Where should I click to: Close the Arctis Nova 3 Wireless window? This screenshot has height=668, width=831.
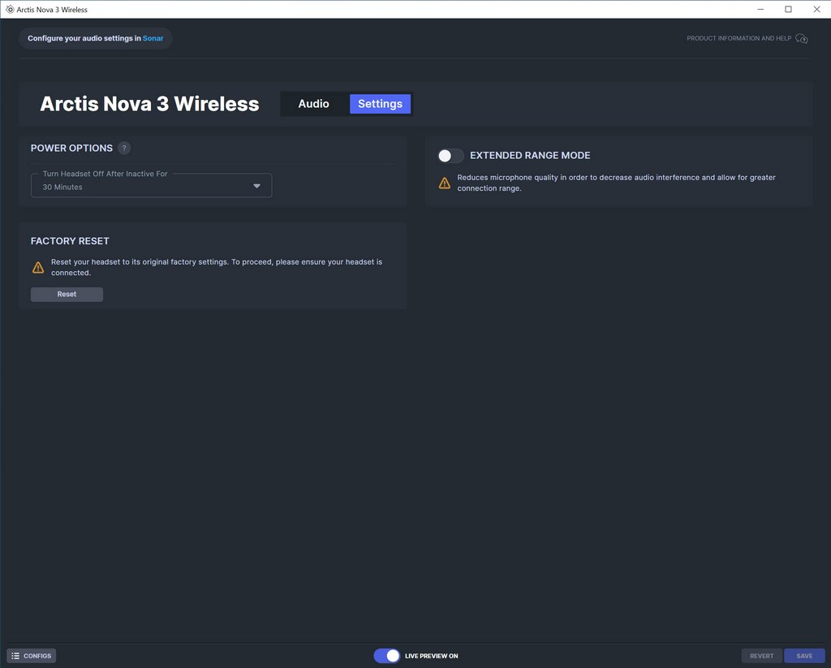pyautogui.click(x=816, y=10)
